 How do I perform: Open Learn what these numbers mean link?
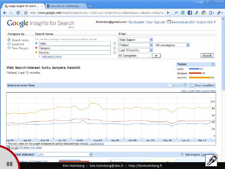tap(198, 91)
